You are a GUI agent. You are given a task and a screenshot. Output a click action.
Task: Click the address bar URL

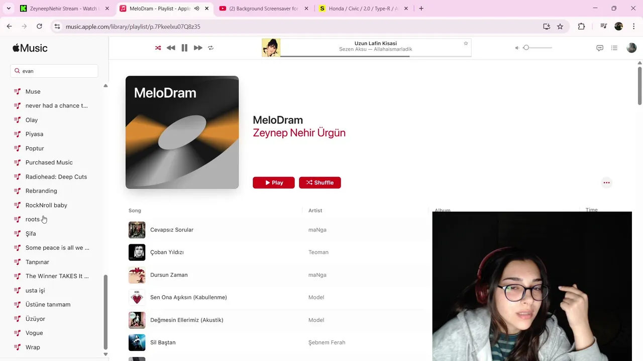point(133,27)
